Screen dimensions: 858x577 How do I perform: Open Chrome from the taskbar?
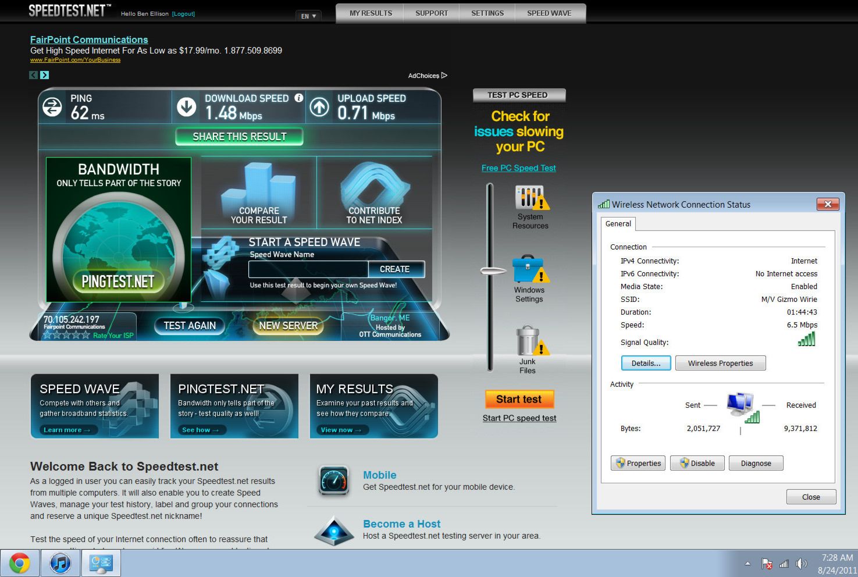click(20, 563)
